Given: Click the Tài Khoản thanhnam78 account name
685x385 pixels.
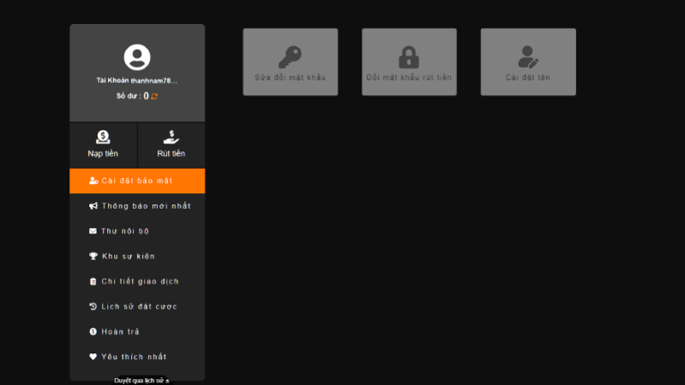Looking at the screenshot, I should [x=137, y=80].
